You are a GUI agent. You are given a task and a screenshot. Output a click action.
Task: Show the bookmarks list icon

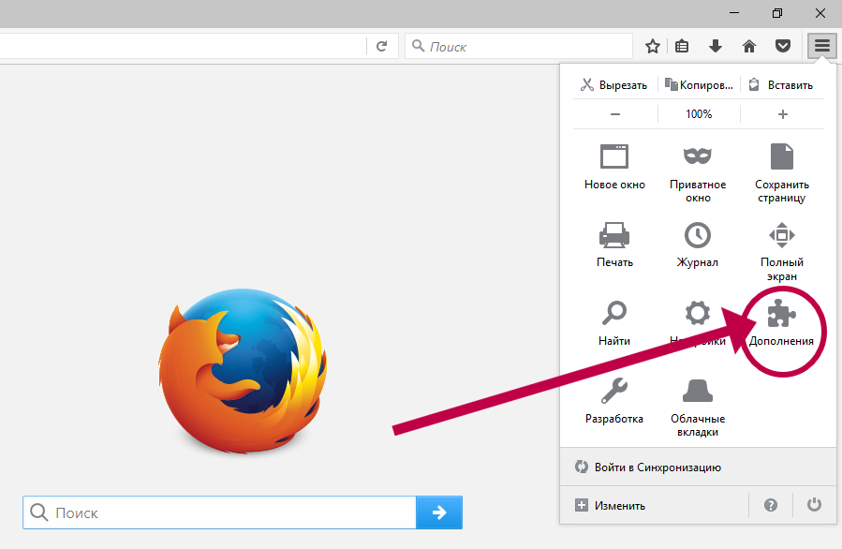point(682,46)
